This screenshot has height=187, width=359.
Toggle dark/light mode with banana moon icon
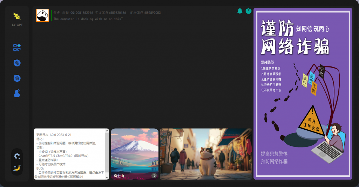17,168
